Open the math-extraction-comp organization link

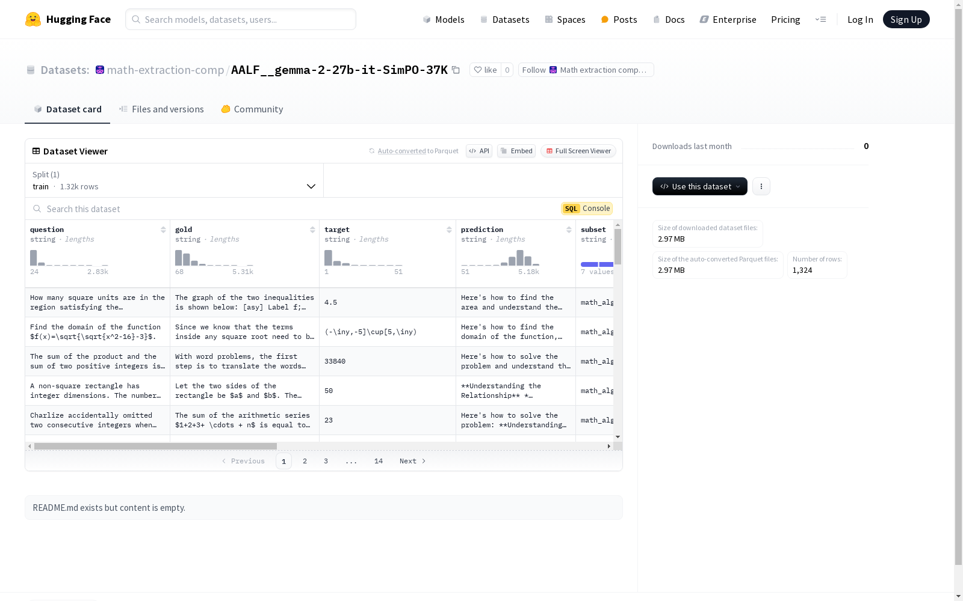(x=166, y=70)
